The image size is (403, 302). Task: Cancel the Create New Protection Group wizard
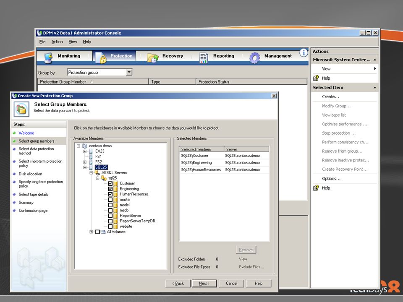coord(232,284)
